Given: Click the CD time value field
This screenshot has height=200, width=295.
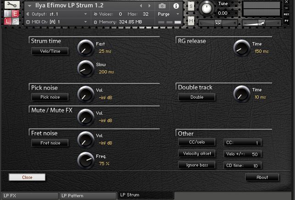Looking at the screenshot, I should 242,166.
